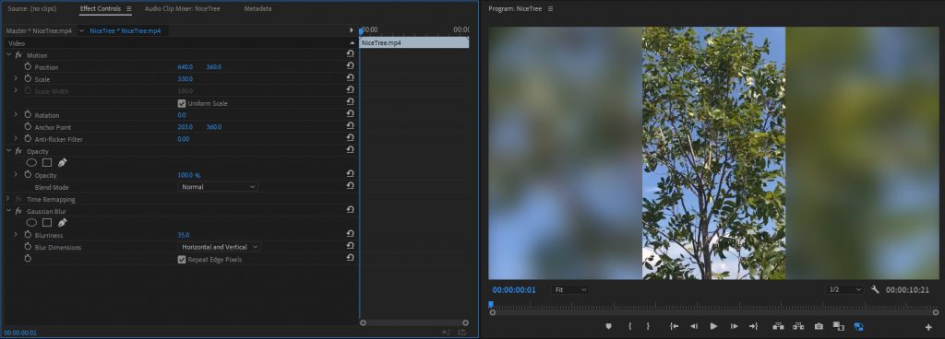Open Master NiceTree.mp4 clip dropdown

81,30
